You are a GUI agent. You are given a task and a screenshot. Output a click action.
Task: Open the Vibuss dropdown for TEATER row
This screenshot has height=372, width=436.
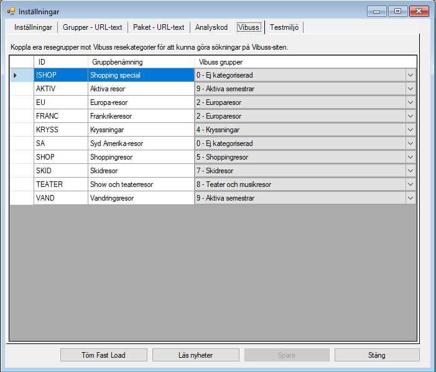tap(410, 184)
